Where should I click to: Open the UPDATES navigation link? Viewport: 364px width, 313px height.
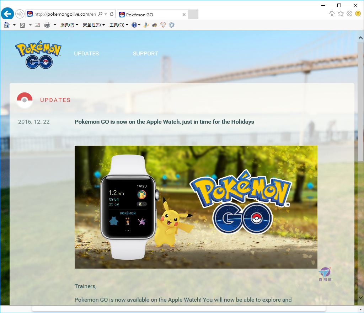click(x=86, y=54)
